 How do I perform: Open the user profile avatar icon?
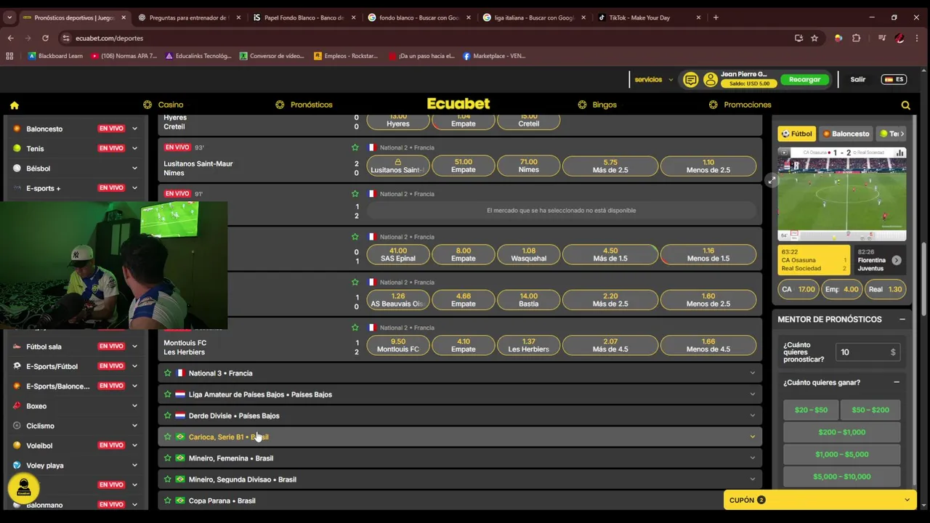(x=710, y=79)
